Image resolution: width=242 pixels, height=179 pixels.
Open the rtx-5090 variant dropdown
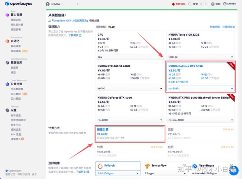coord(200,89)
